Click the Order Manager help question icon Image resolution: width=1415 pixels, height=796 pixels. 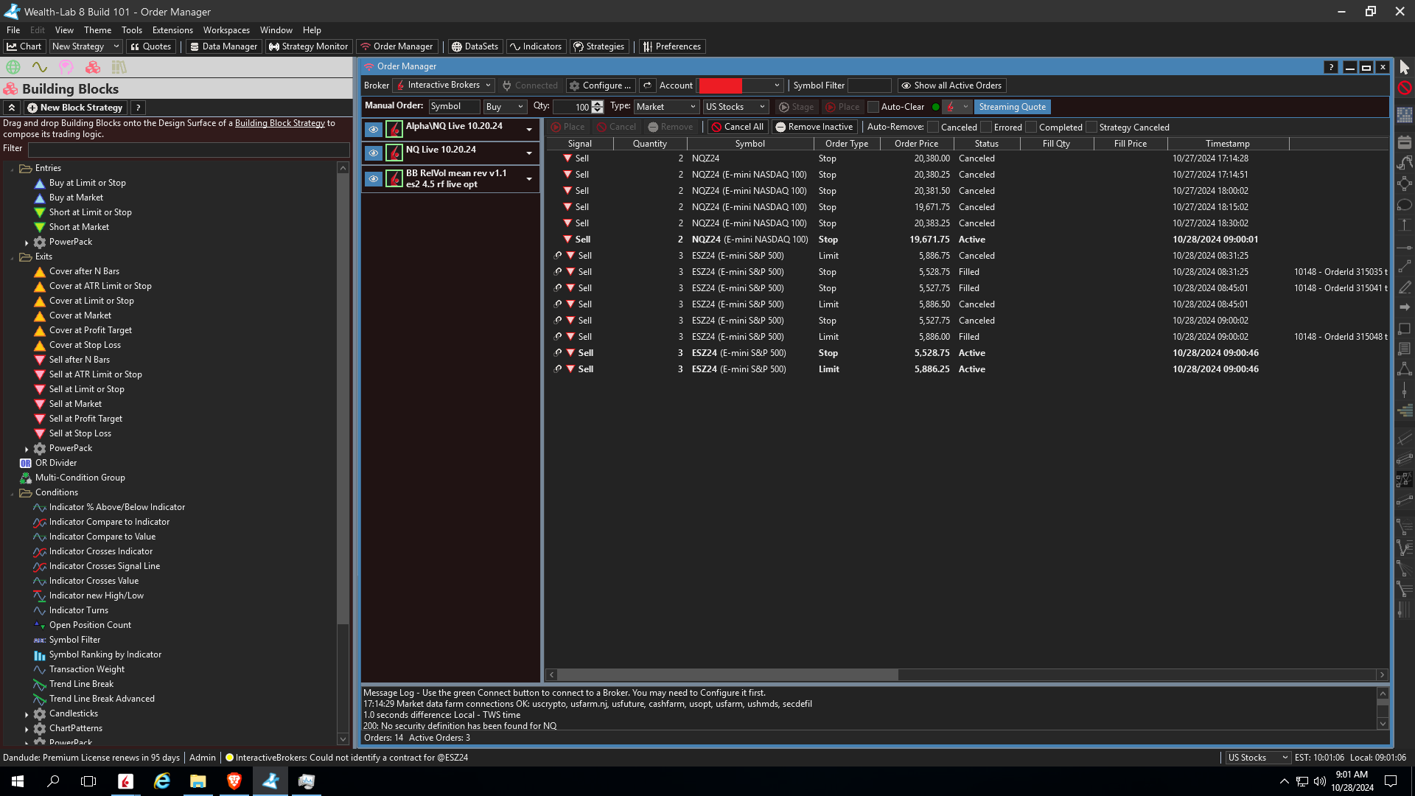(x=1331, y=67)
